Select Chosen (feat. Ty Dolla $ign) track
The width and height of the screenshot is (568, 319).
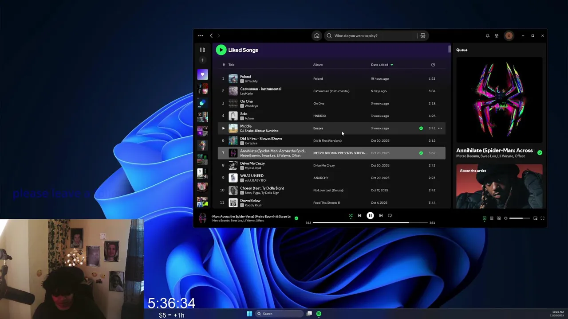(262, 188)
